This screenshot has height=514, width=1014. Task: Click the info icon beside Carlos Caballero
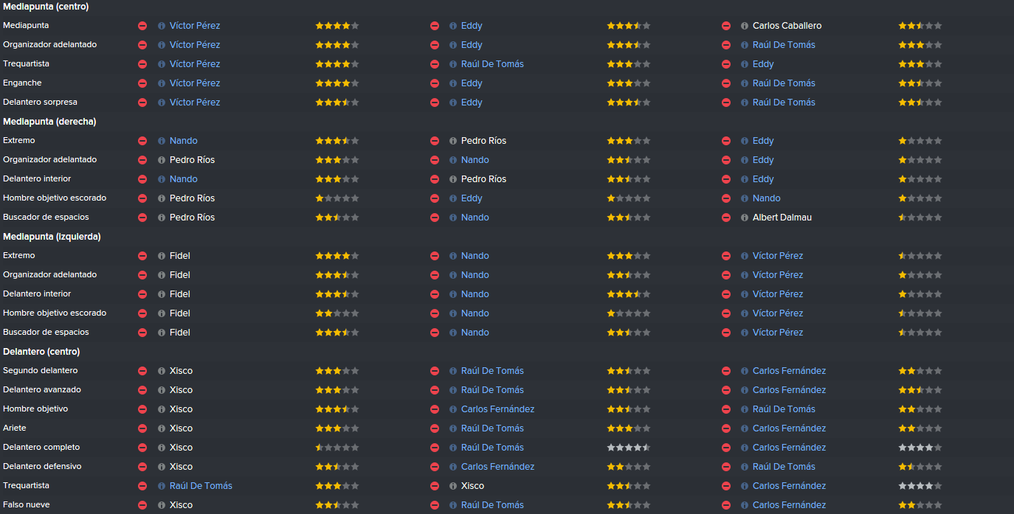pyautogui.click(x=745, y=26)
